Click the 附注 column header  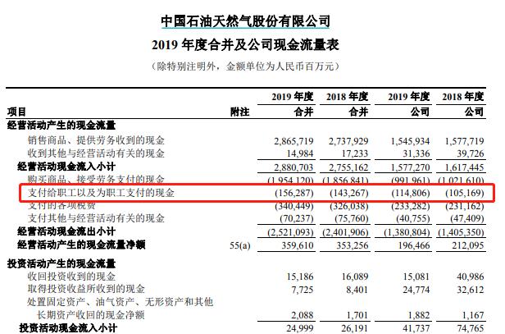coord(239,112)
